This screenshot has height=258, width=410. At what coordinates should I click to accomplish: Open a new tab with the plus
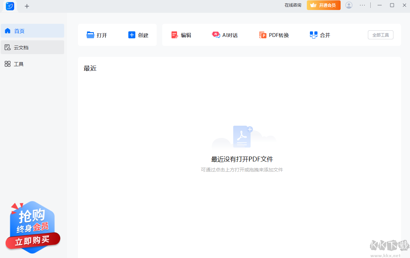click(x=27, y=6)
